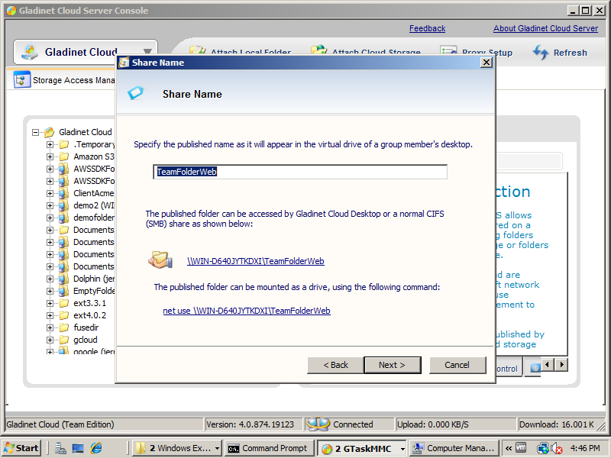Click the 4:46 PM taskbar clock
This screenshot has height=458, width=611.
pos(585,448)
